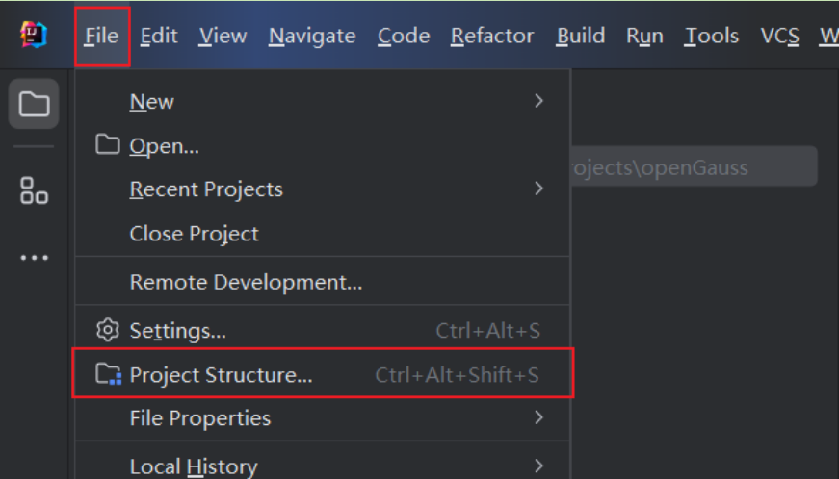839x479 pixels.
Task: Open the Build menu
Action: [x=581, y=36]
